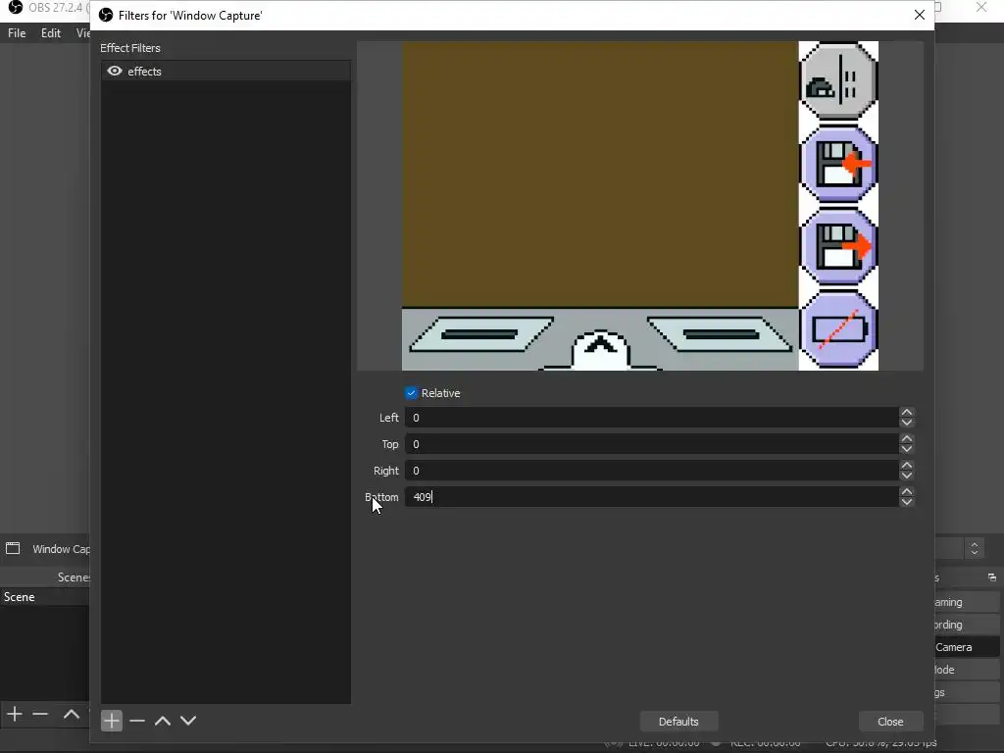
Task: Increase the Bottom crop value
Action: (x=907, y=492)
